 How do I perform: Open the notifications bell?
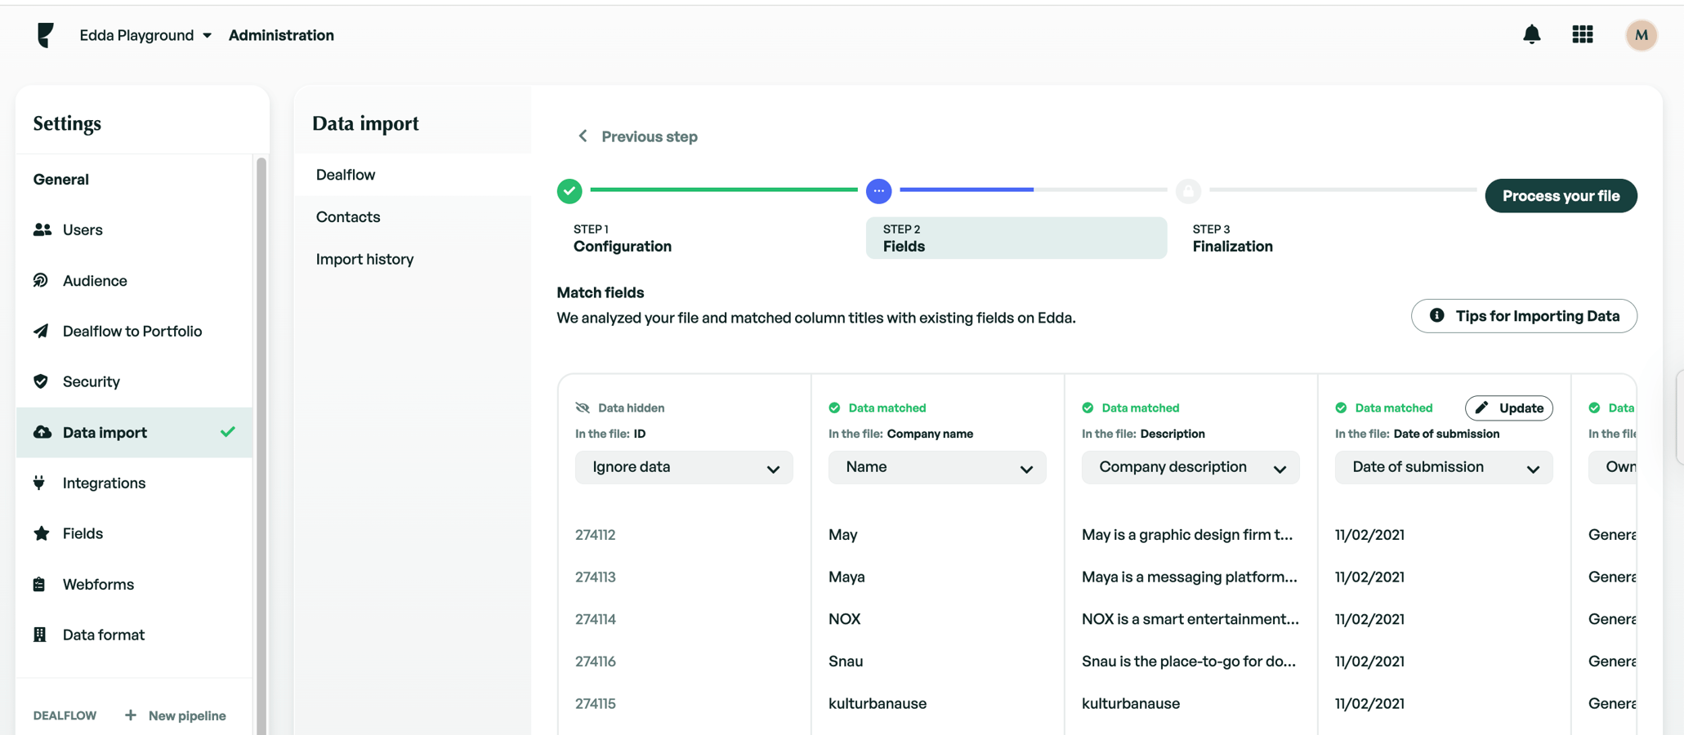1531,34
